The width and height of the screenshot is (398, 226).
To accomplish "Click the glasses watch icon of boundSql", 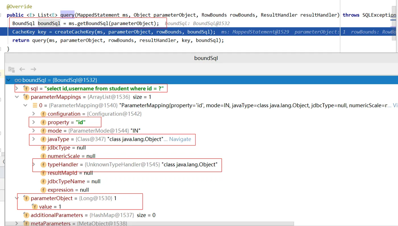I will (x=18, y=80).
